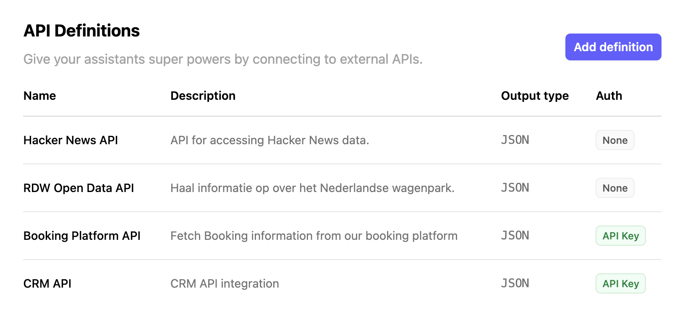The image size is (685, 322).
Task: Open the RDW Open Data API row
Action: pos(78,188)
